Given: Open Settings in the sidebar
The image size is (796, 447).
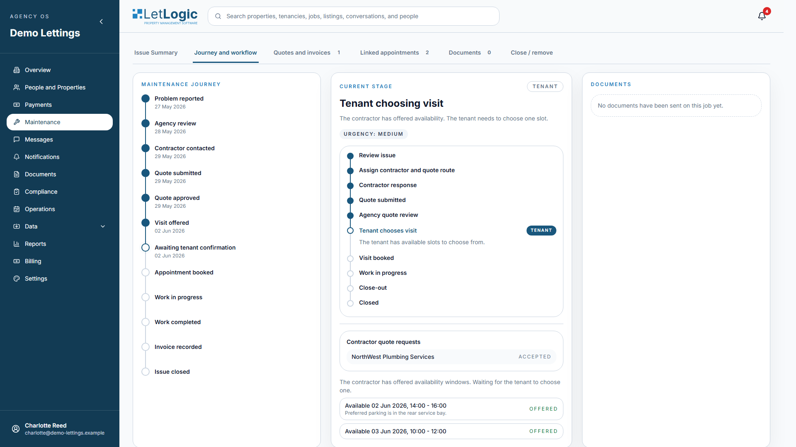Looking at the screenshot, I should 60,279.
